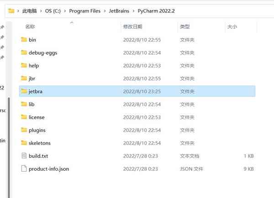The height and width of the screenshot is (198, 274).
Task: Click the folder icon in address bar
Action: pyautogui.click(x=11, y=11)
